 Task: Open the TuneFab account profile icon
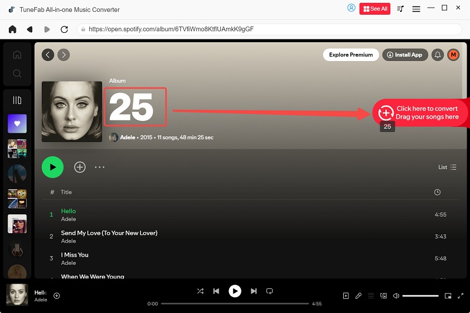tap(351, 8)
